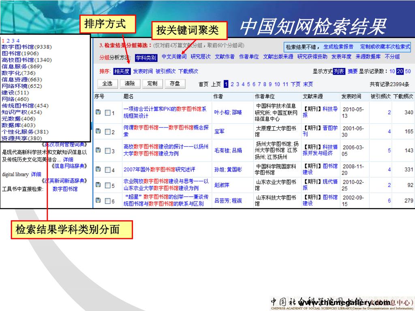Click the save icon for result row 2

pos(98,131)
